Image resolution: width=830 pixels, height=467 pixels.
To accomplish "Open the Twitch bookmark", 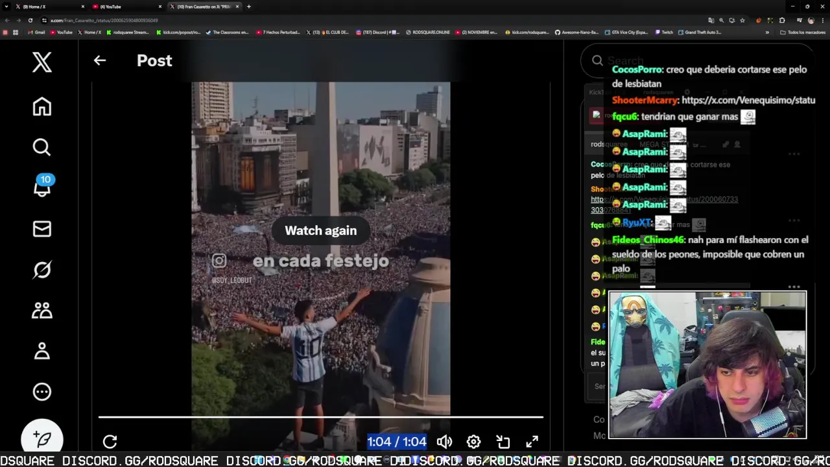I will pyautogui.click(x=664, y=32).
